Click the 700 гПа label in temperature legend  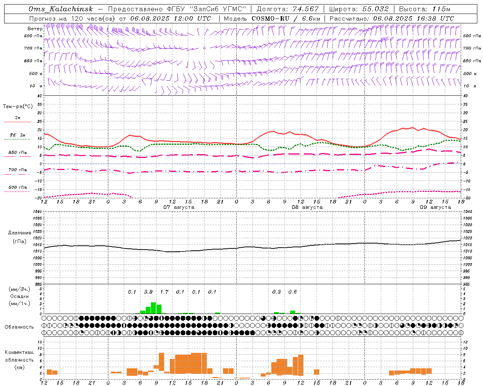[x=18, y=170]
